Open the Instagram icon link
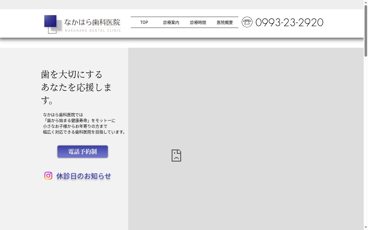Image resolution: width=368 pixels, height=230 pixels. pyautogui.click(x=48, y=176)
